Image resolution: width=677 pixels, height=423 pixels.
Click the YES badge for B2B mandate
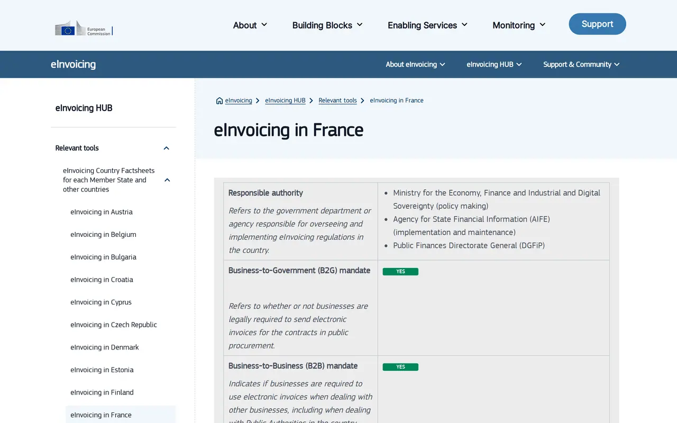[x=400, y=367]
